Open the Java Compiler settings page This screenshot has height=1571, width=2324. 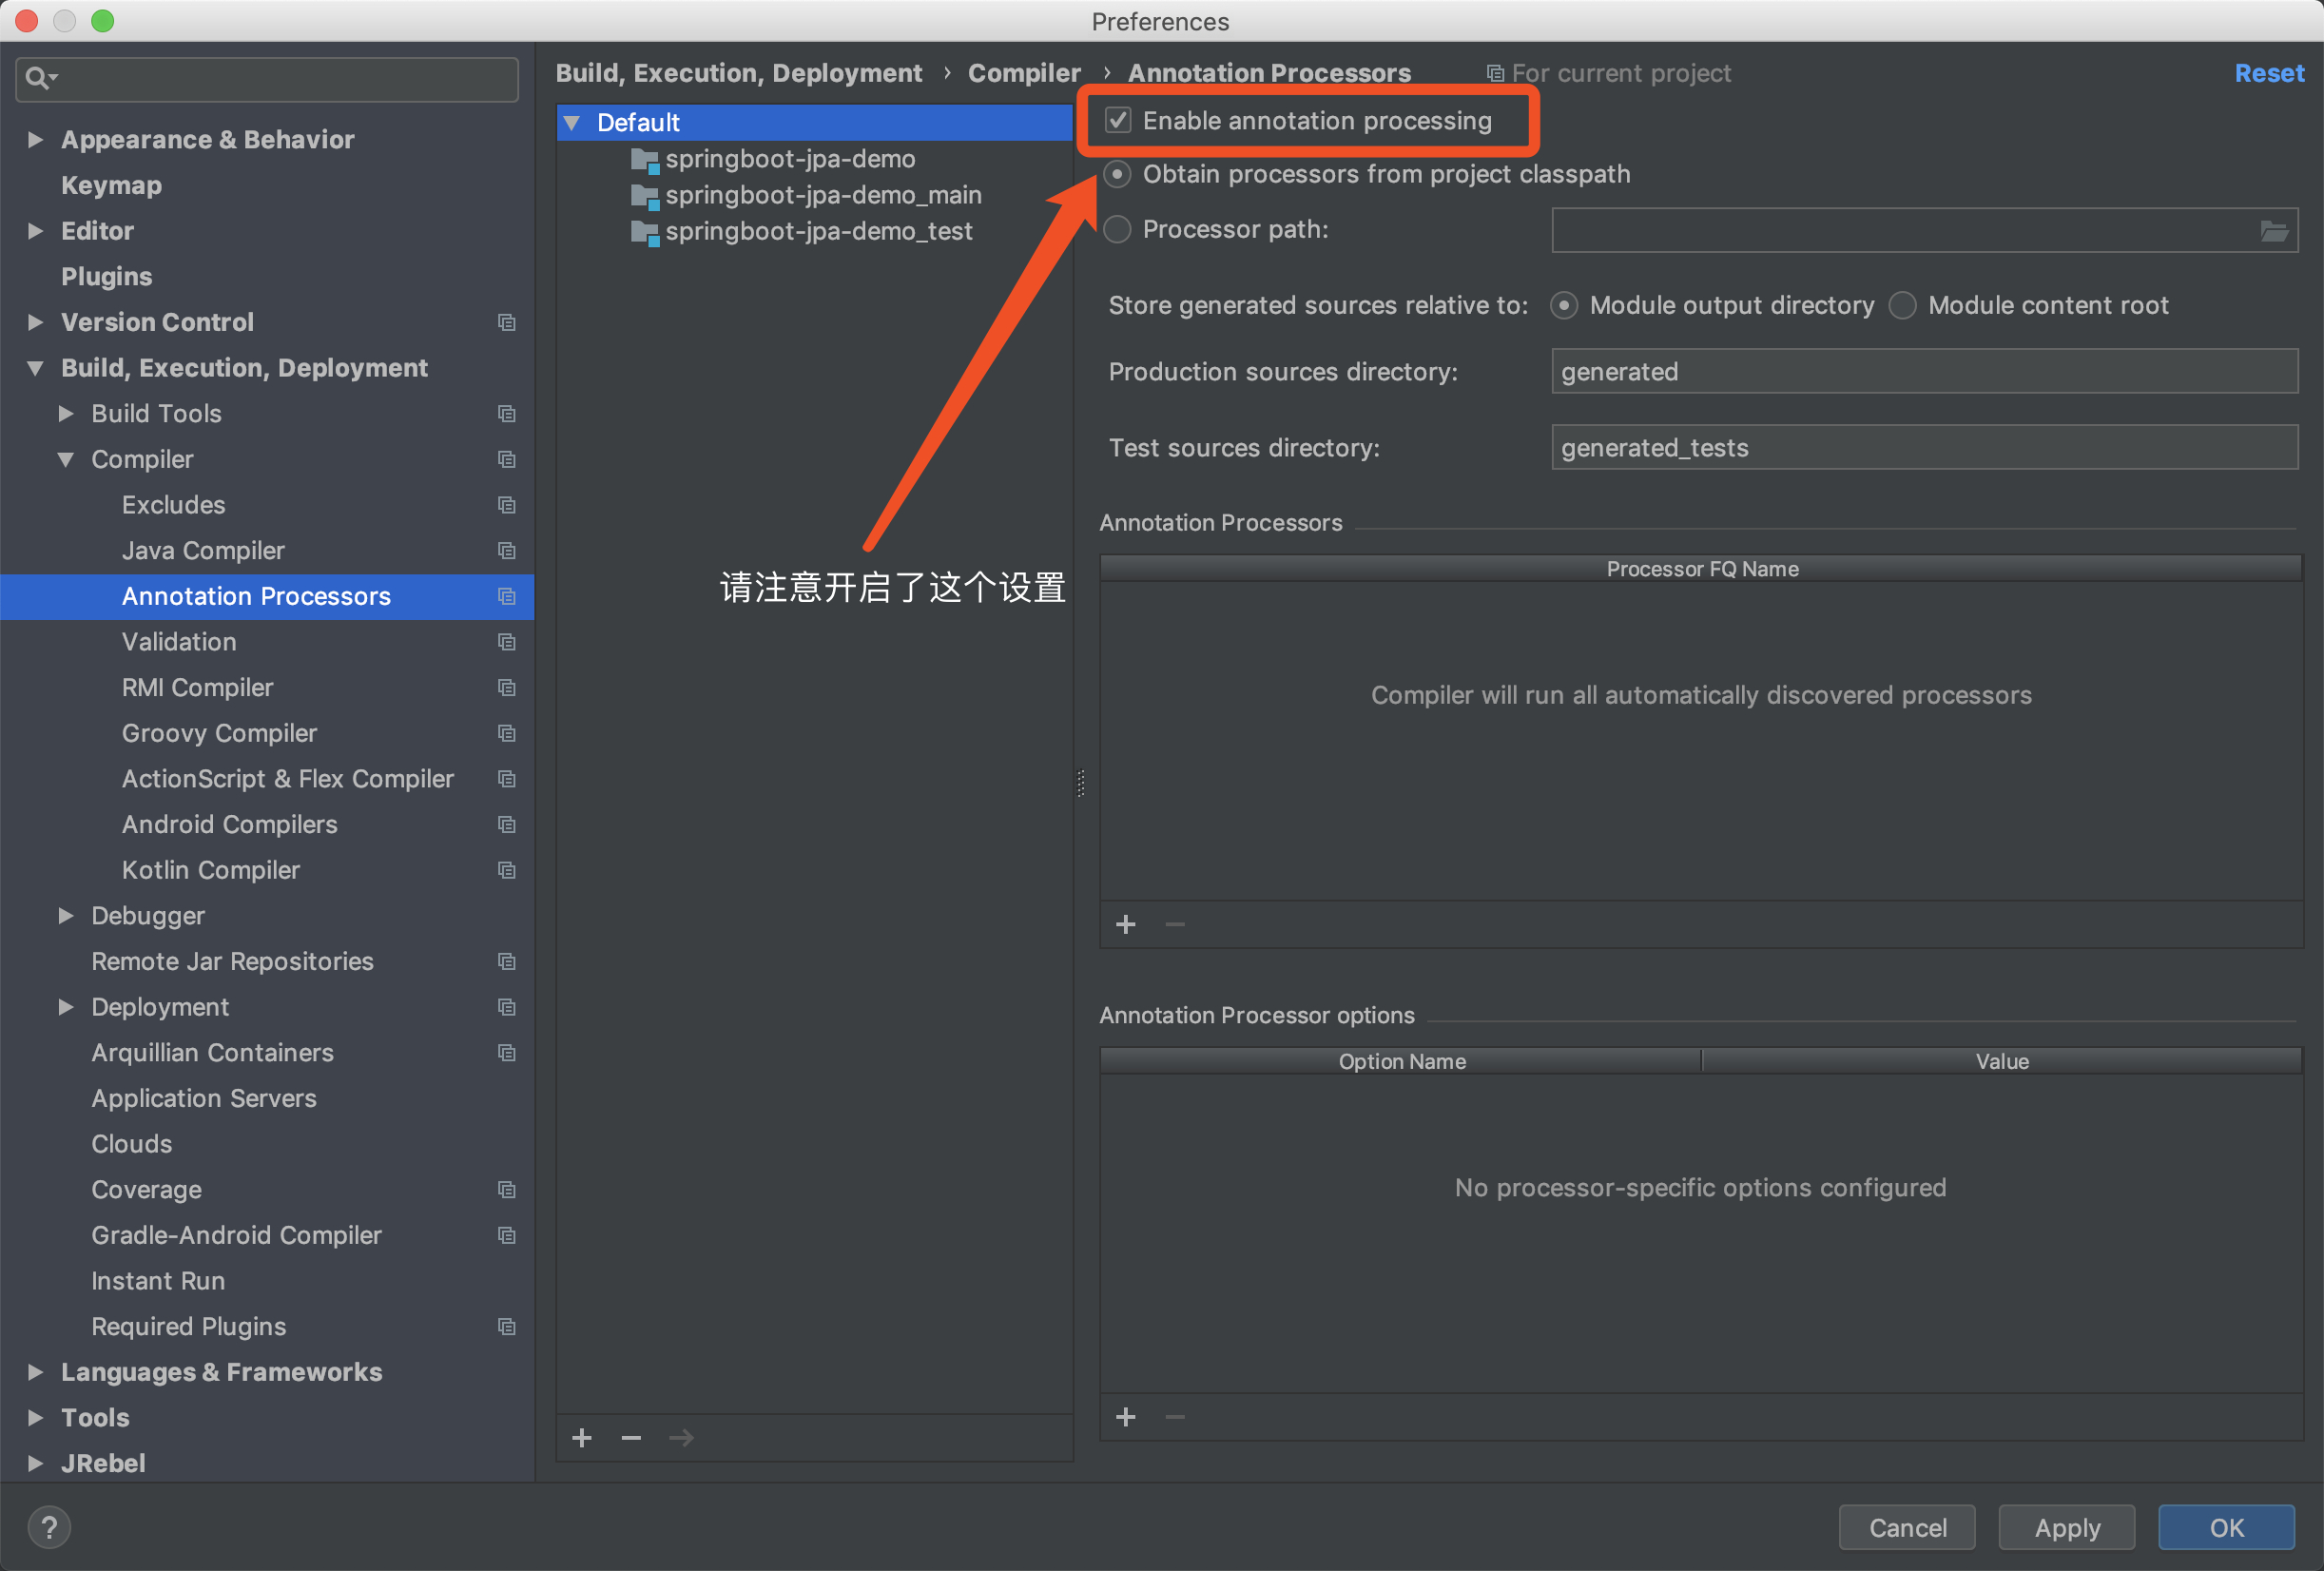203,550
